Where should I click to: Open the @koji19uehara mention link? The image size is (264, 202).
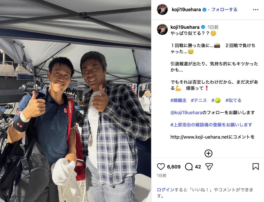point(186,112)
